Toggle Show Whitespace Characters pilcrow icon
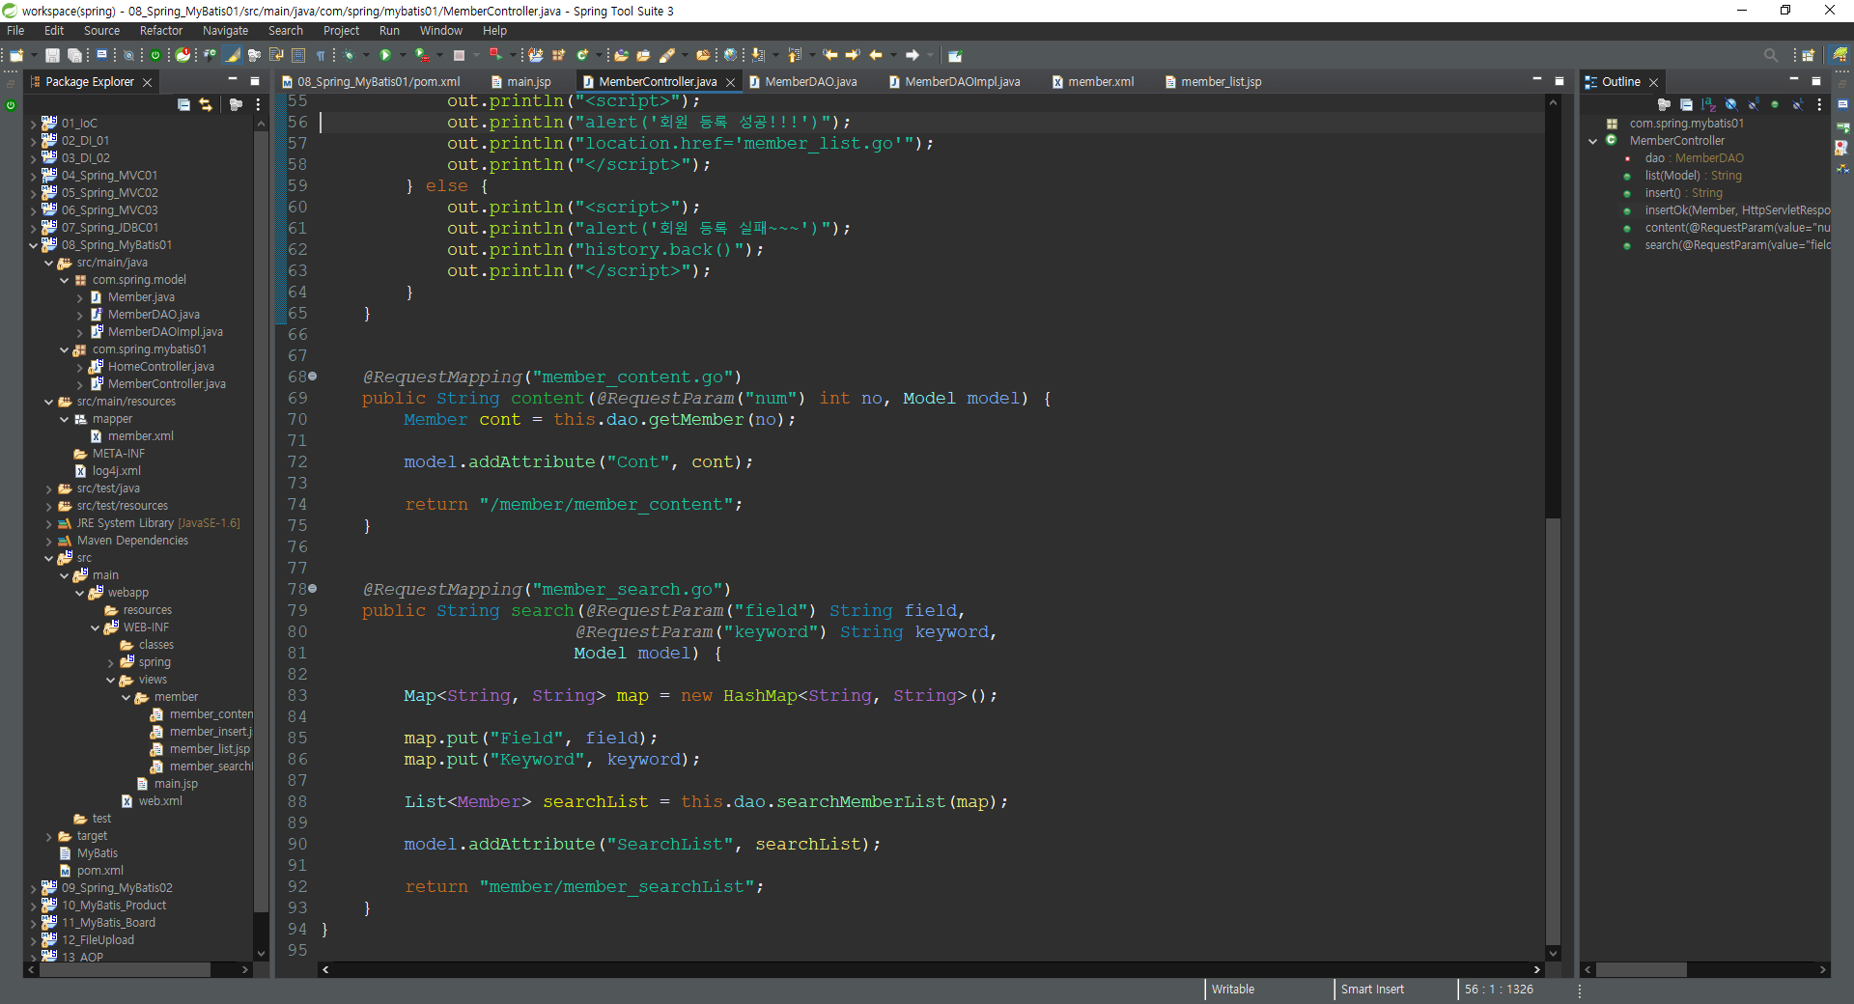 pyautogui.click(x=321, y=55)
